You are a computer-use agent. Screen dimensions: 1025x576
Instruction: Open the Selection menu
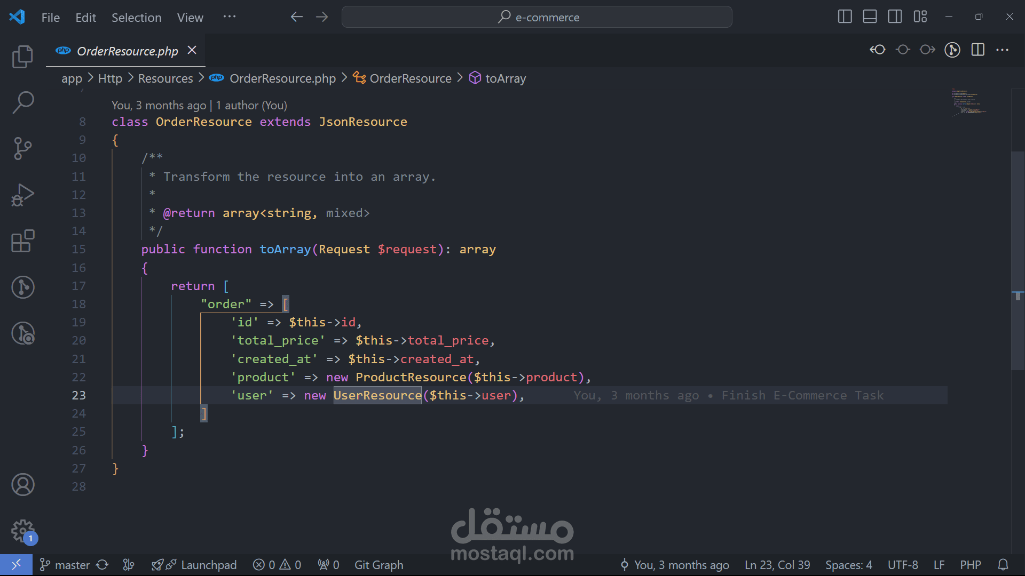(x=136, y=18)
